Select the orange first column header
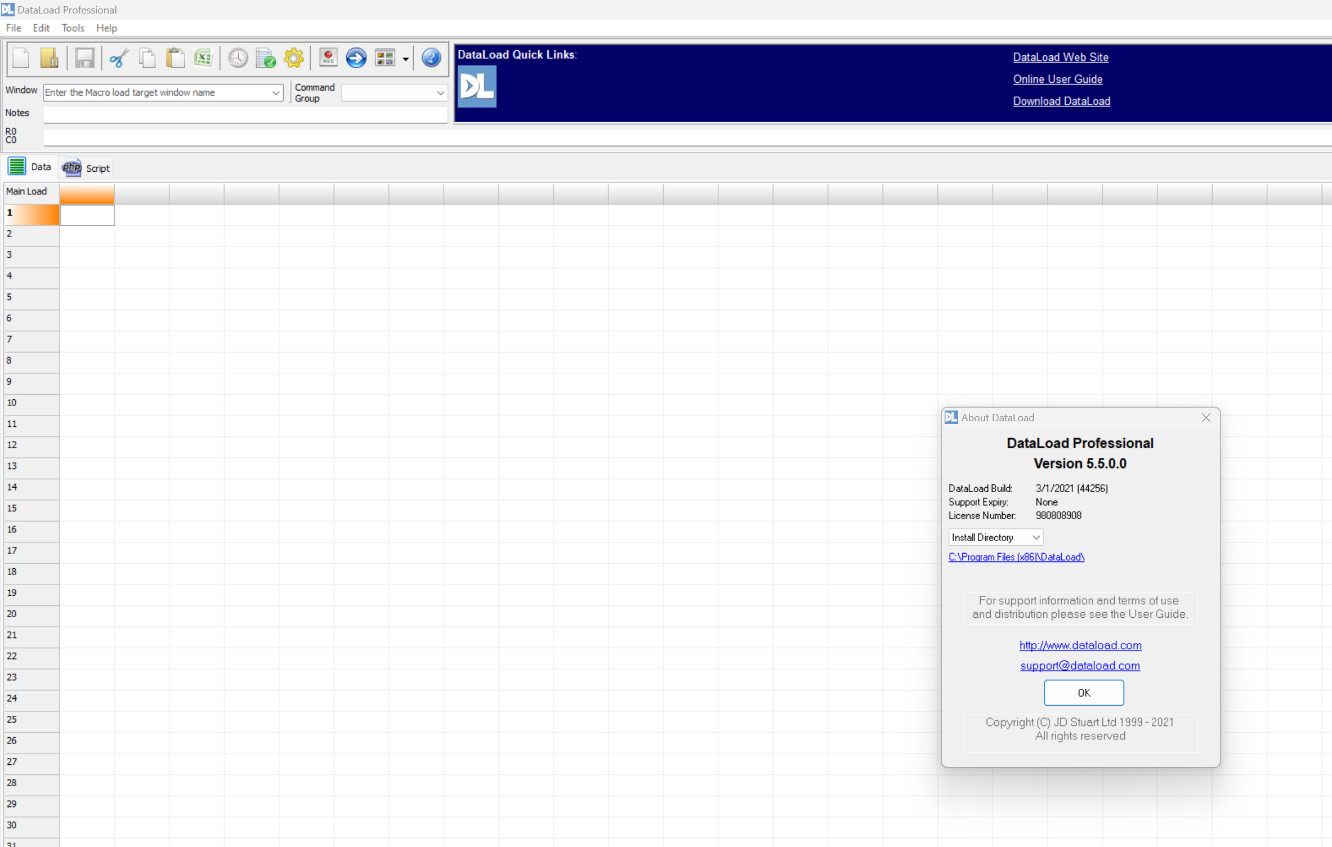Viewport: 1332px width, 847px height. click(87, 194)
